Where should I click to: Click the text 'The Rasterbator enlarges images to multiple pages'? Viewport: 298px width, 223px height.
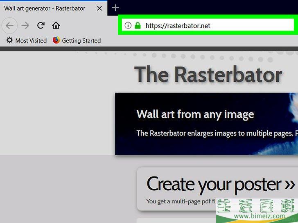point(215,133)
